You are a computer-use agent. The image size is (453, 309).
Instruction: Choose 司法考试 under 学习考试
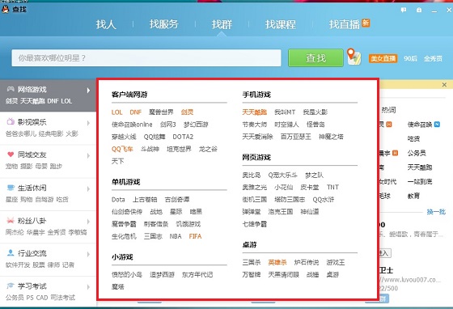pos(63,298)
